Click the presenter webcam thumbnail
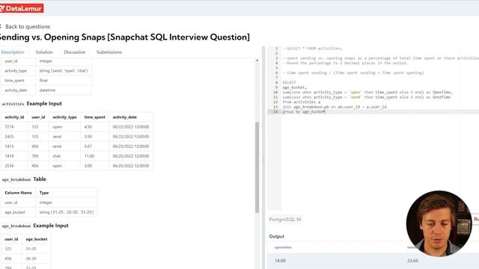The height and width of the screenshot is (269, 479). coord(439,223)
